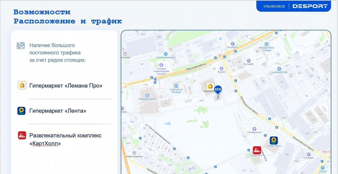Screen dimensions: 338x174
Task: Click the 'Татнефть' map label
Action: point(309,158)
